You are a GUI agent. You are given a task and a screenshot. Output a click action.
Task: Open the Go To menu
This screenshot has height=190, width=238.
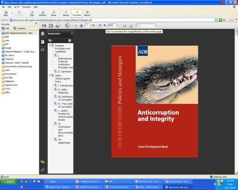pos(17,7)
